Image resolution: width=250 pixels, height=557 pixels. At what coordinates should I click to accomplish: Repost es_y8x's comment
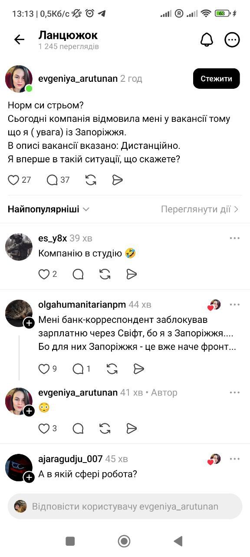pos(105,274)
